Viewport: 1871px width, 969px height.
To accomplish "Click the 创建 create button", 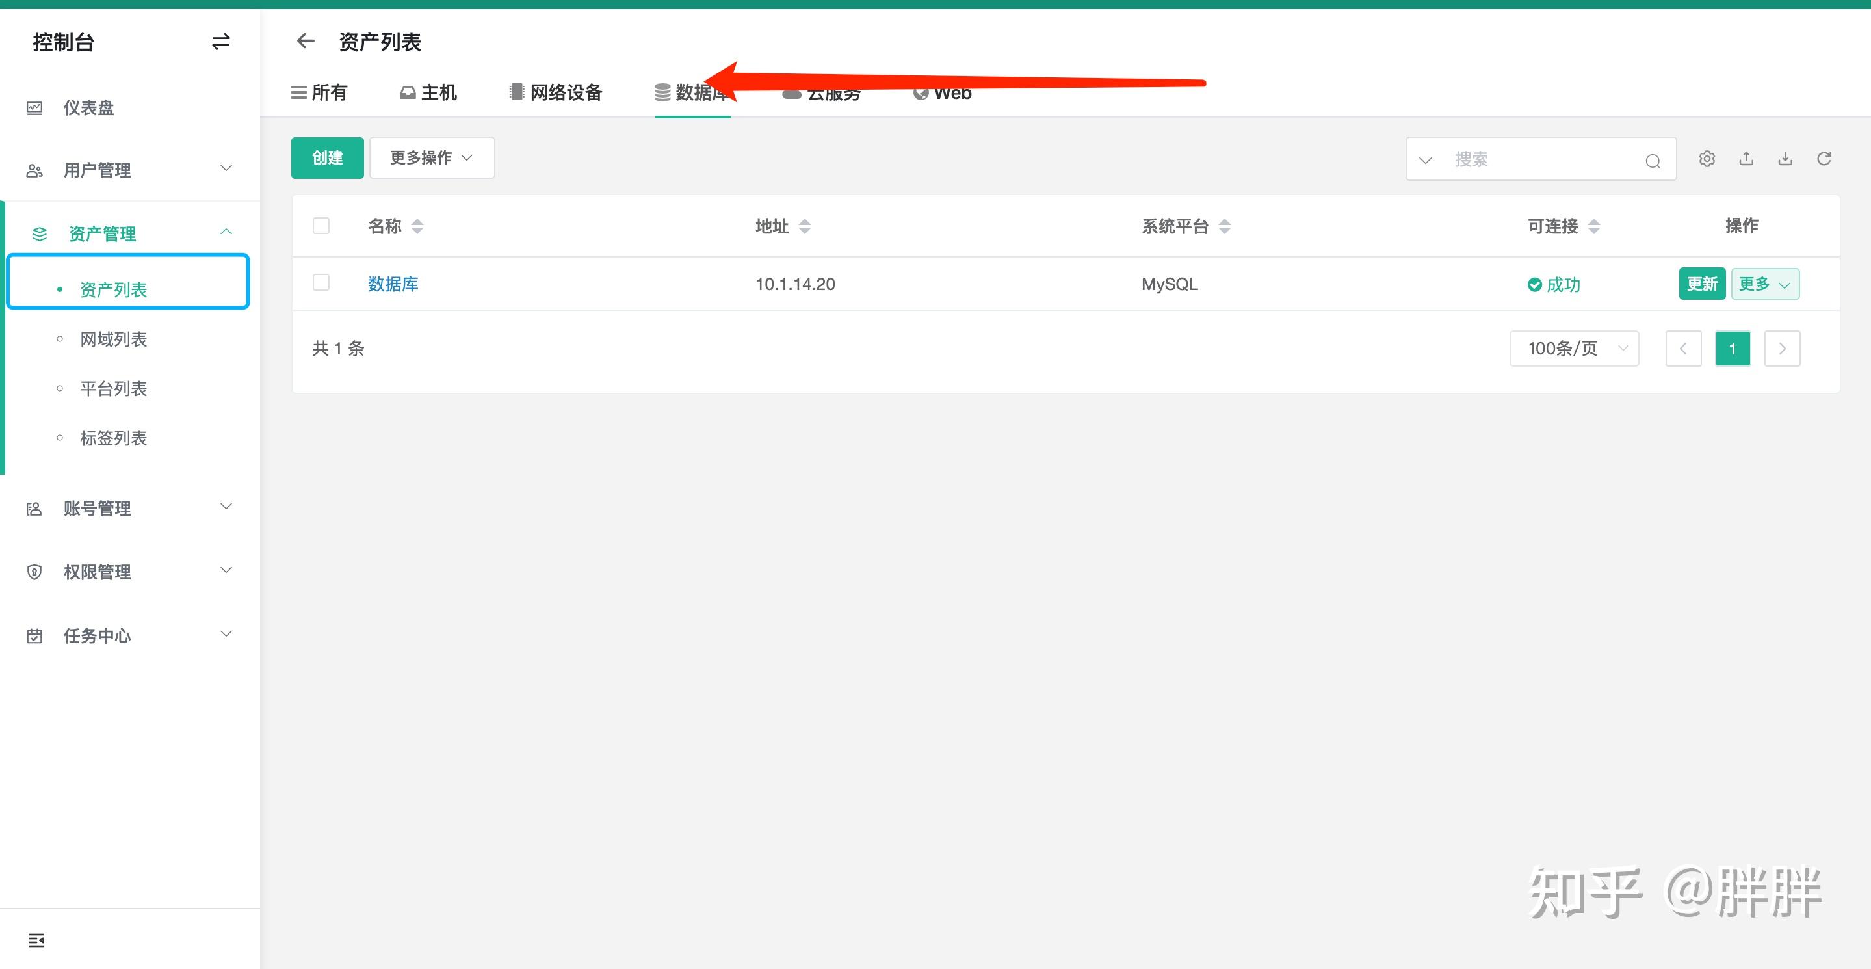I will tap(327, 157).
